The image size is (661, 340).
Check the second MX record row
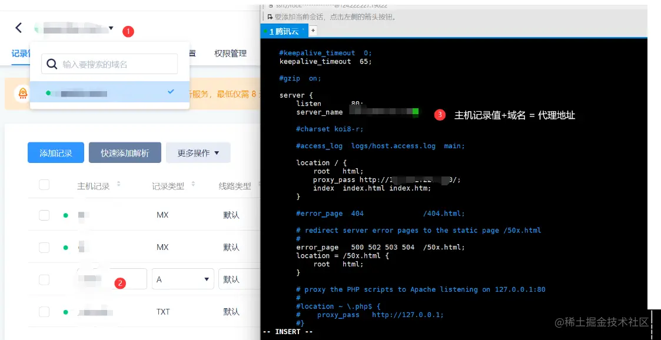pos(44,247)
